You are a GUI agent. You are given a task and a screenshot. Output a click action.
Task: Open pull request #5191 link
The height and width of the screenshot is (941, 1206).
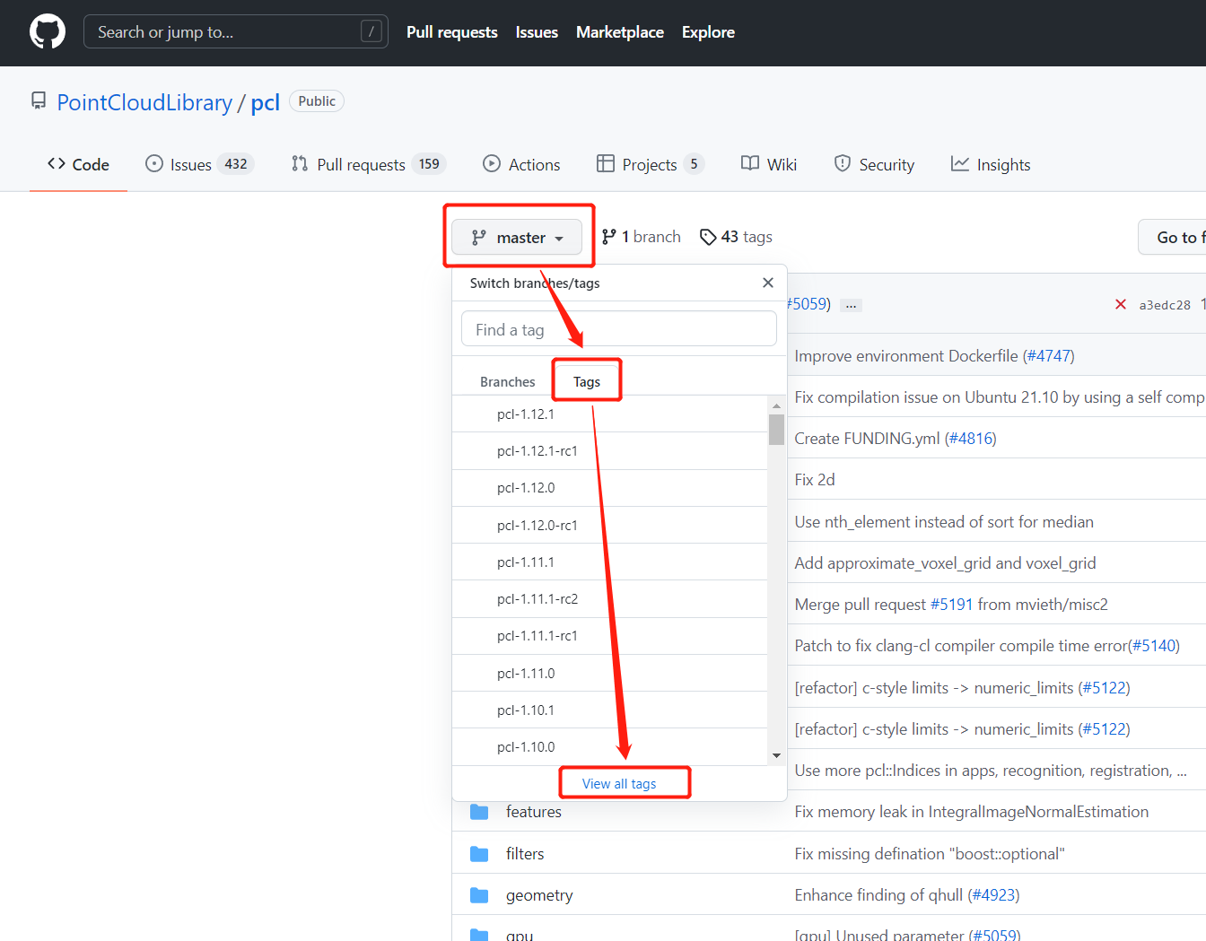tap(951, 605)
